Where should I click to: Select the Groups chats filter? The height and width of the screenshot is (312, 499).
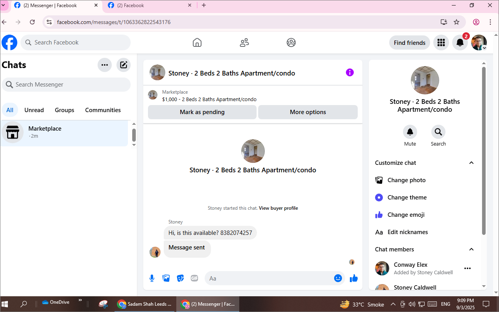coord(65,110)
